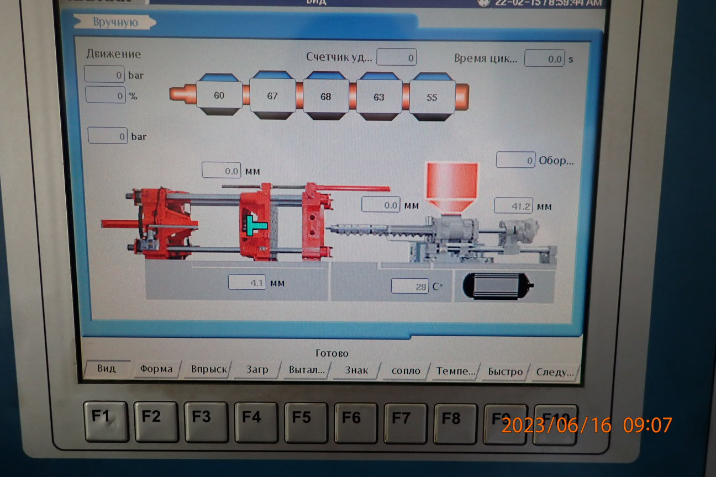
Task: Click the Счетчик уд... counter field
Action: (396, 57)
